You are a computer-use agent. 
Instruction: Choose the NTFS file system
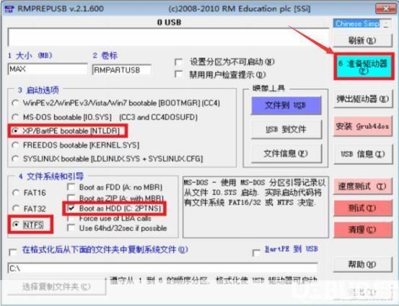click(x=16, y=225)
